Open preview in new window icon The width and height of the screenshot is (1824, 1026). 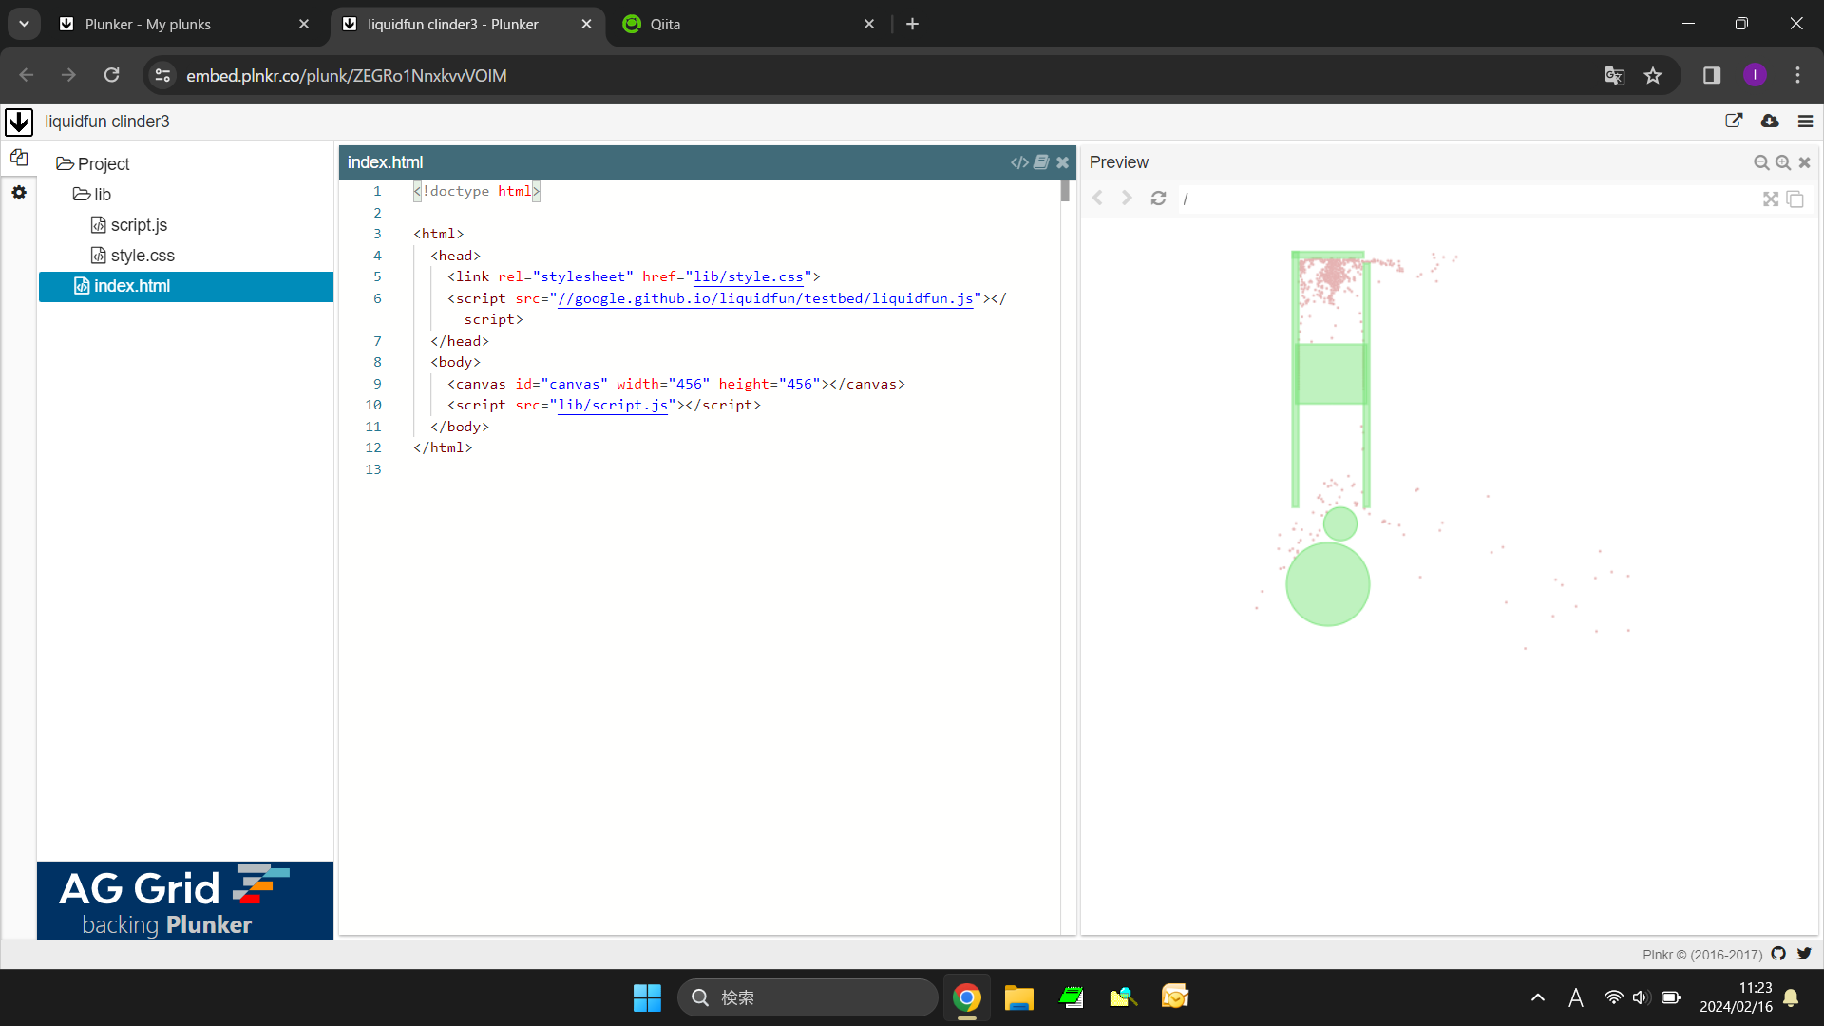(x=1795, y=199)
